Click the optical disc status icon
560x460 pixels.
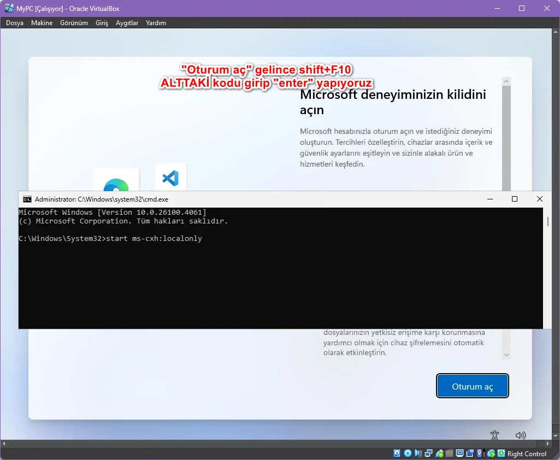[x=408, y=453]
